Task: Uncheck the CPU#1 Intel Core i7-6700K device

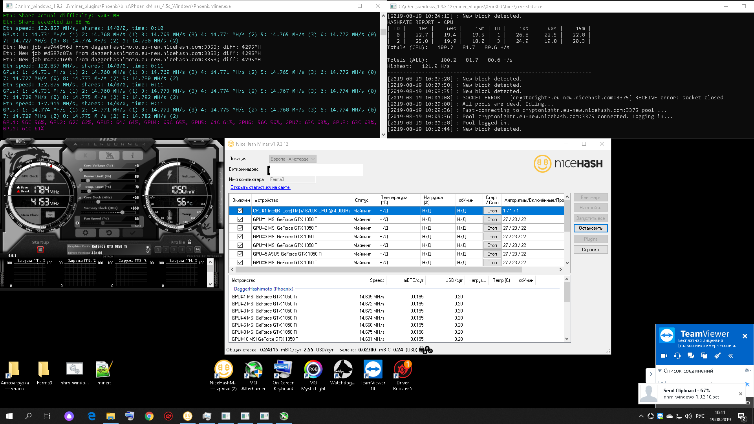Action: [x=240, y=210]
